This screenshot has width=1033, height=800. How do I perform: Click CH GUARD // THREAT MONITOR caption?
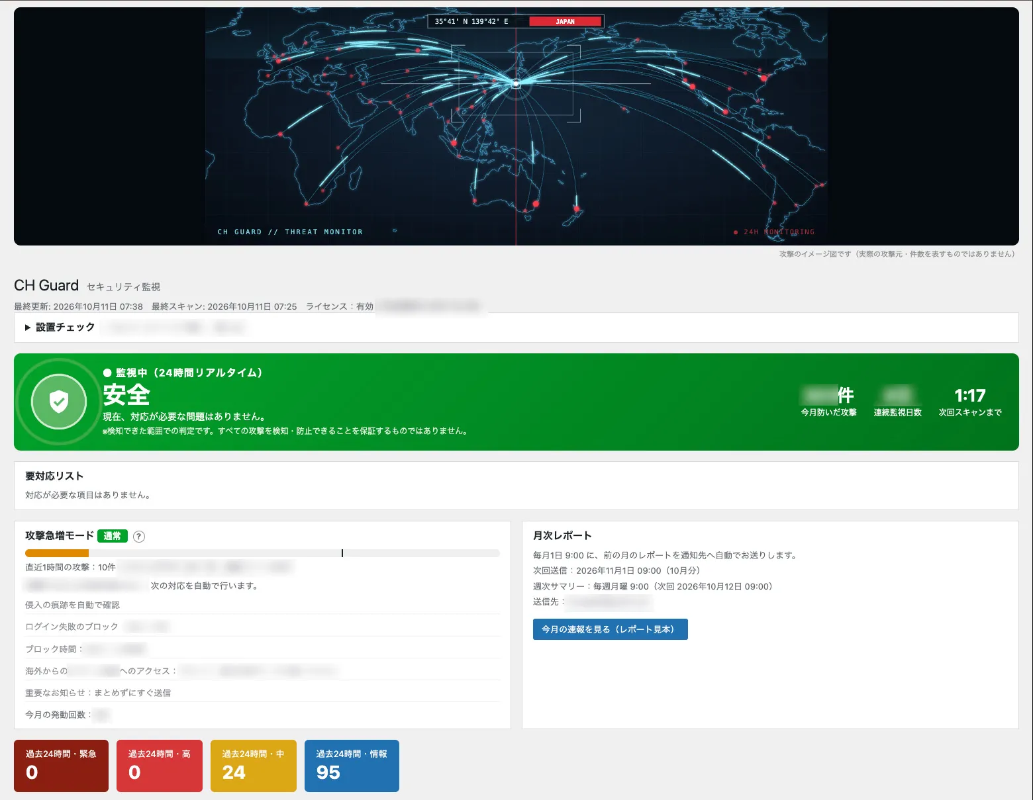[x=290, y=232]
